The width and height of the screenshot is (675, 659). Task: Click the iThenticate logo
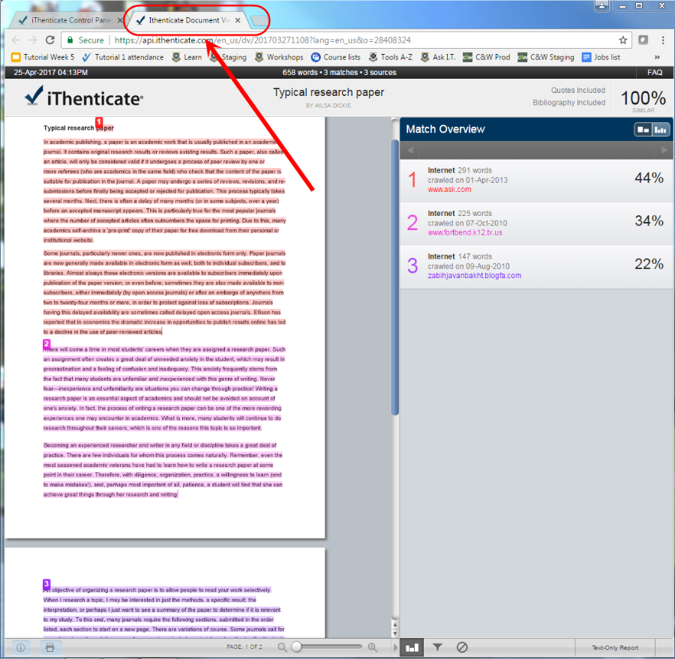pos(84,97)
